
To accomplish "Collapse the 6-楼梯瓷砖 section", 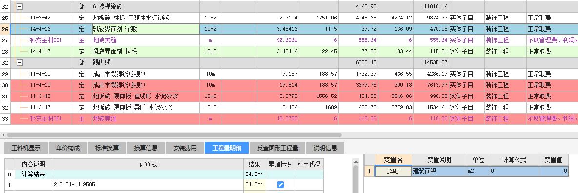I will coord(20,7).
